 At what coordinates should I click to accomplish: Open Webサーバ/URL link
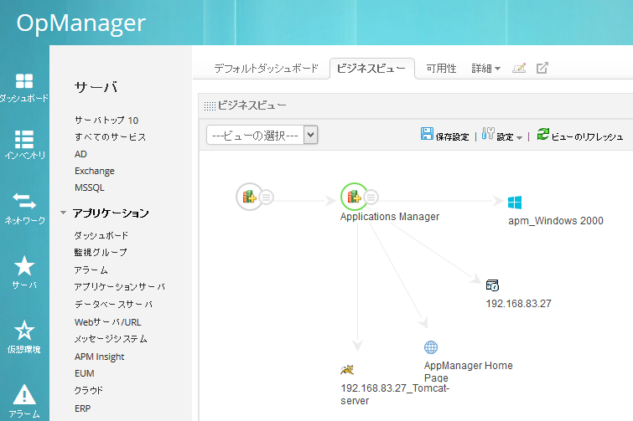108,322
